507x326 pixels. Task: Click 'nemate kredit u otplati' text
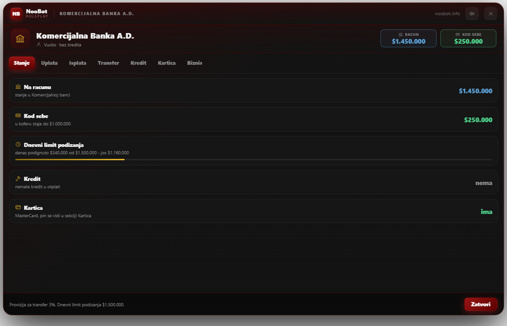point(37,187)
